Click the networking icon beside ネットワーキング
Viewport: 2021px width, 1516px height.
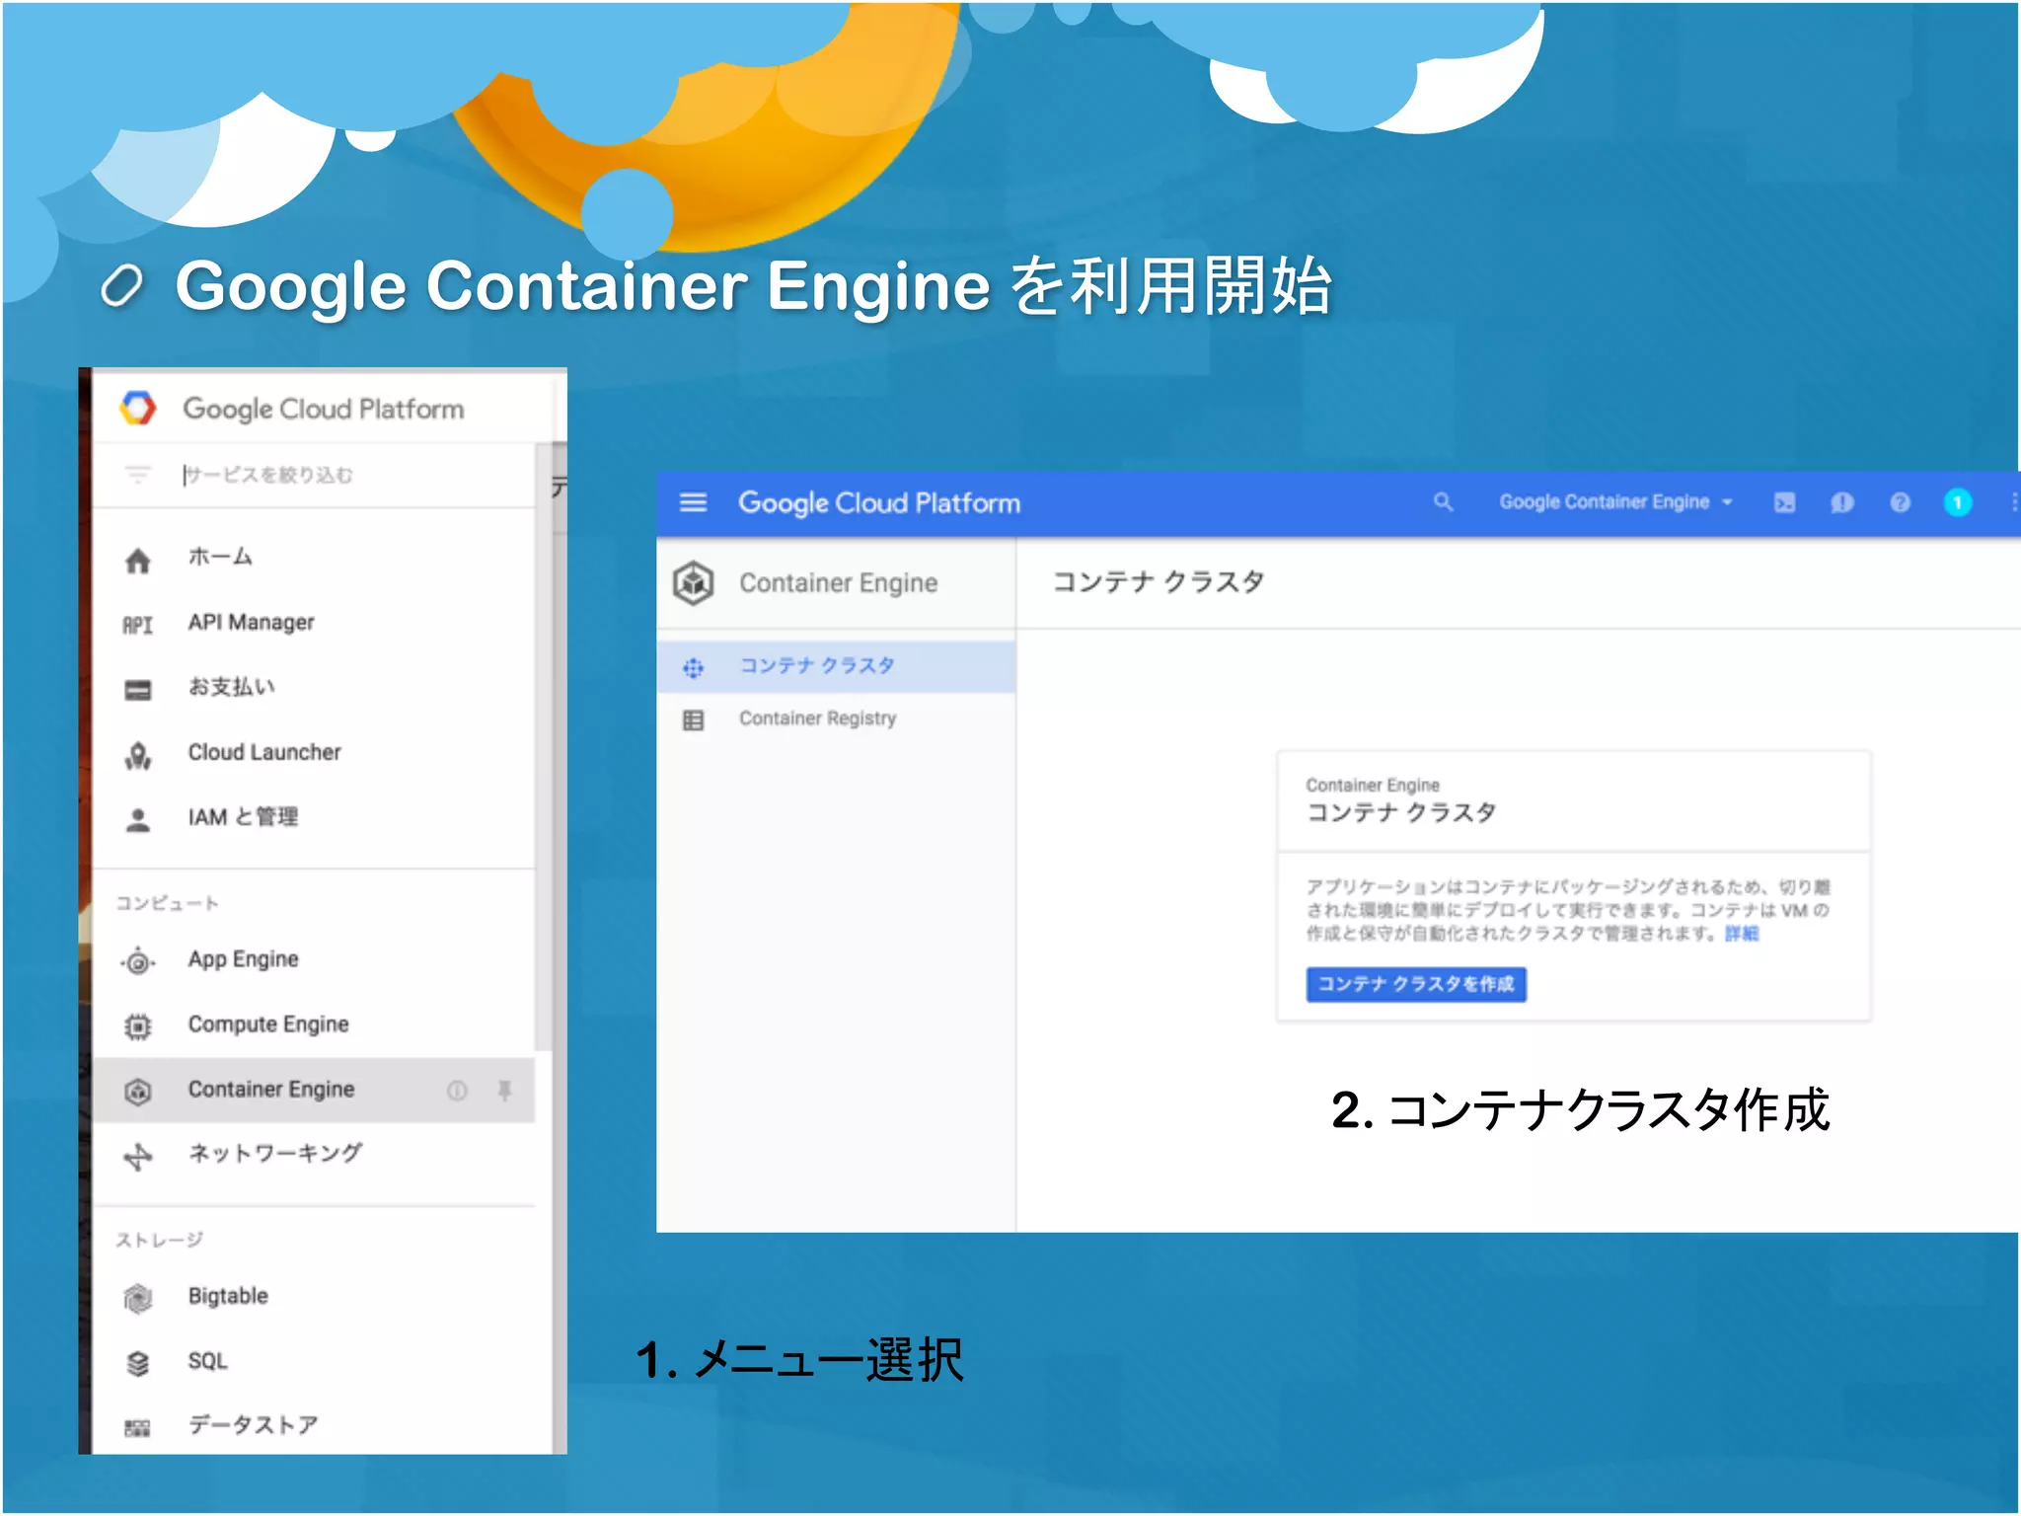(138, 1156)
